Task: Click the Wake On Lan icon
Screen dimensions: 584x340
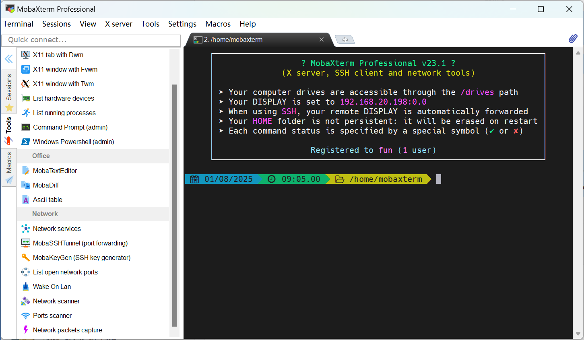Action: (x=26, y=286)
